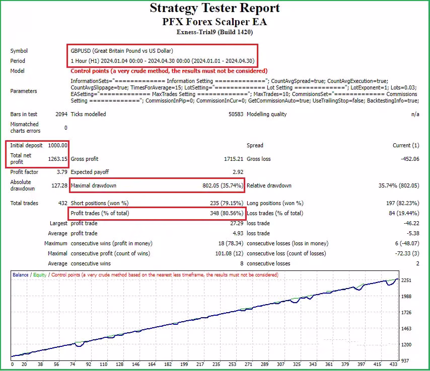Click the 'Balance' legend label in chart
The image size is (430, 371).
21,274
